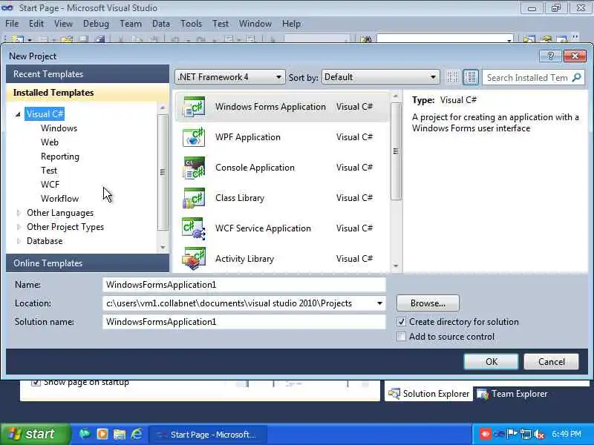Click the tree scroll down arrow
The height and width of the screenshot is (445, 594).
click(163, 248)
